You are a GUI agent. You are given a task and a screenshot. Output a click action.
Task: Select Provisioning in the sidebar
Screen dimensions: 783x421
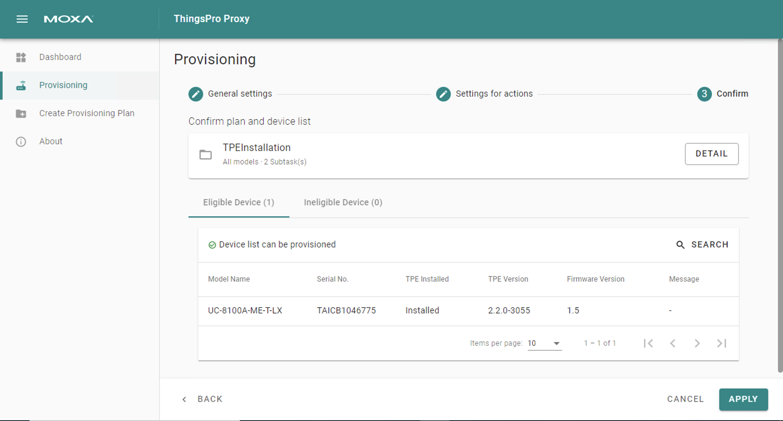(80, 85)
